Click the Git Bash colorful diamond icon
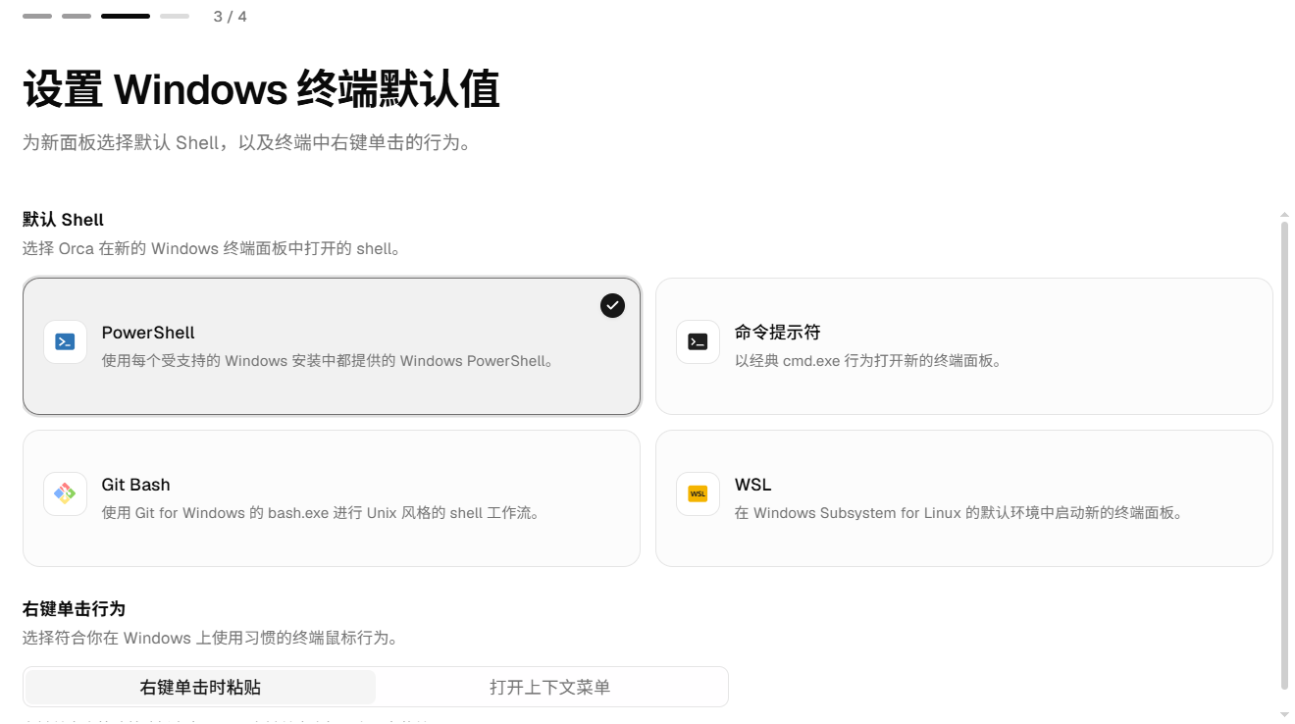 tap(65, 493)
